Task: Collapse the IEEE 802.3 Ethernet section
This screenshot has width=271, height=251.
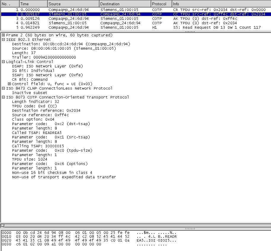Action: [x=3, y=40]
